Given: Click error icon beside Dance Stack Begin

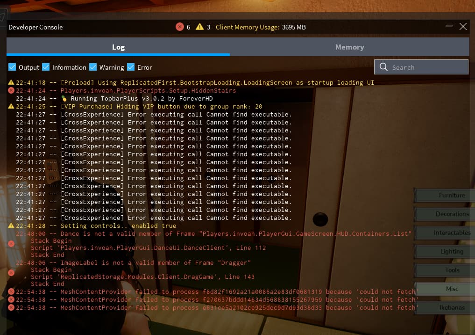Looking at the screenshot, I should pos(11,244).
